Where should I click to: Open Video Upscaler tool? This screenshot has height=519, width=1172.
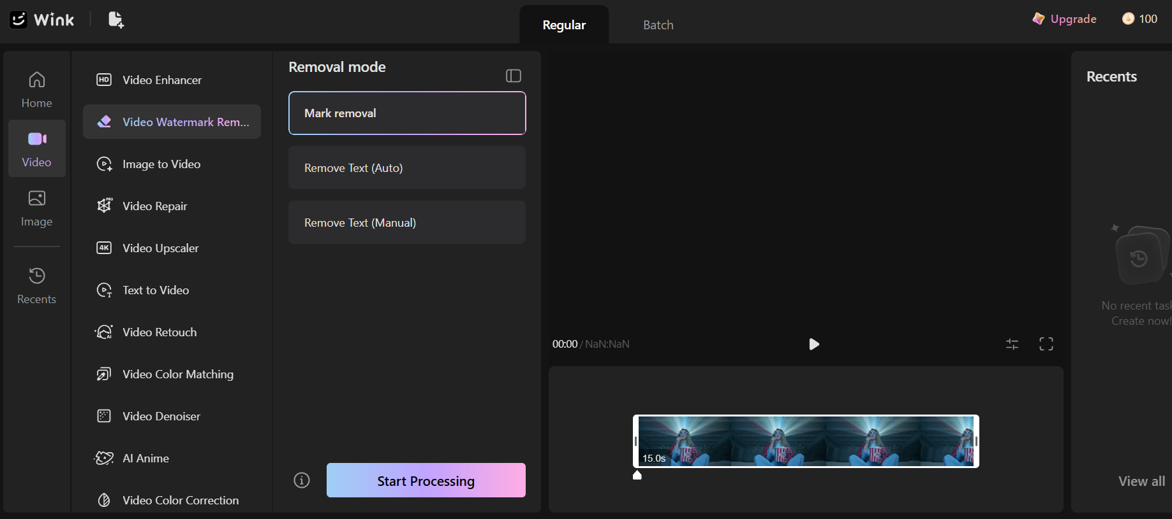click(172, 248)
